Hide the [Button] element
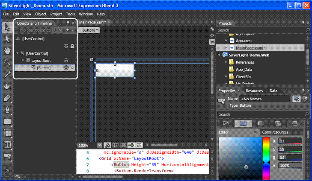 pyautogui.click(x=66, y=68)
